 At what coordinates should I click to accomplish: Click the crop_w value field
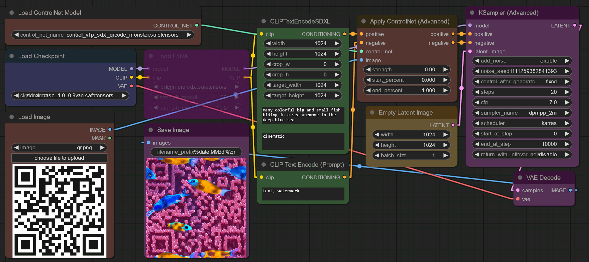[x=303, y=64]
